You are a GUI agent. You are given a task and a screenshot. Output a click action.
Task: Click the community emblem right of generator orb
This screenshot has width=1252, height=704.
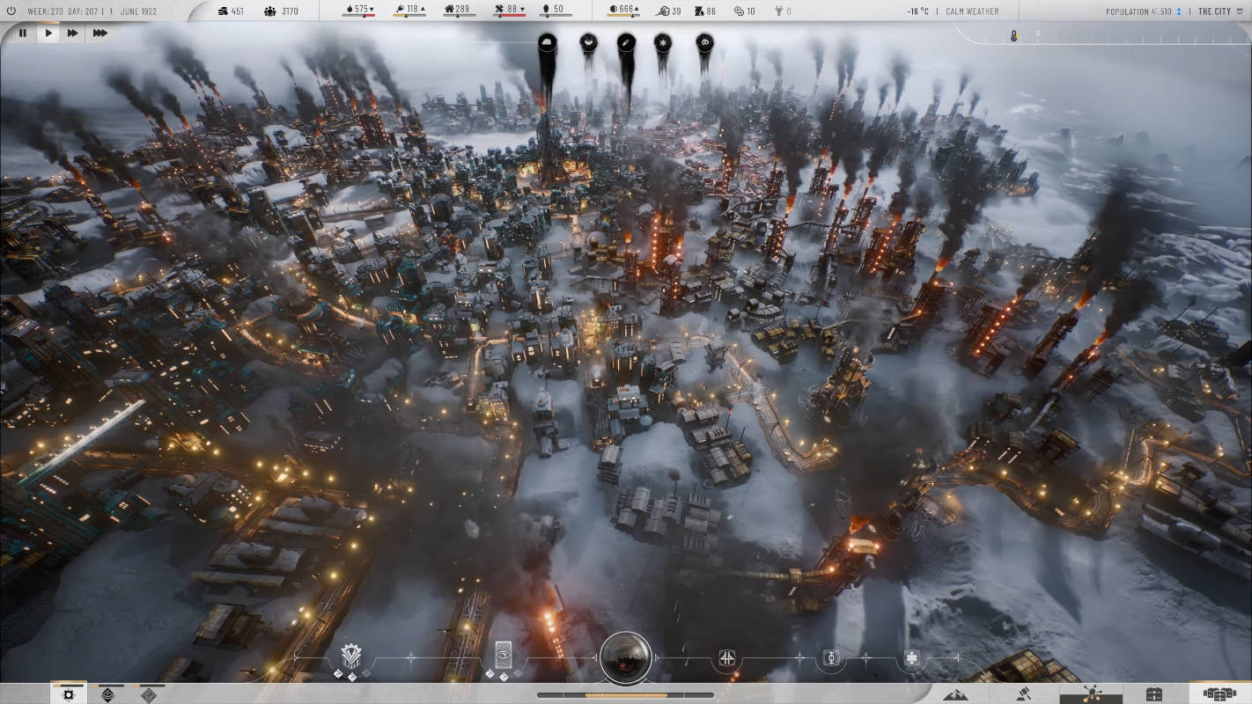[727, 657]
